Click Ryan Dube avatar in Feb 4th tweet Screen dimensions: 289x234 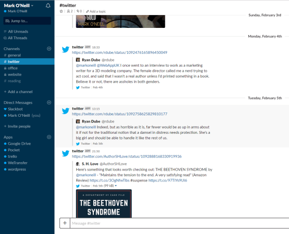point(78,60)
